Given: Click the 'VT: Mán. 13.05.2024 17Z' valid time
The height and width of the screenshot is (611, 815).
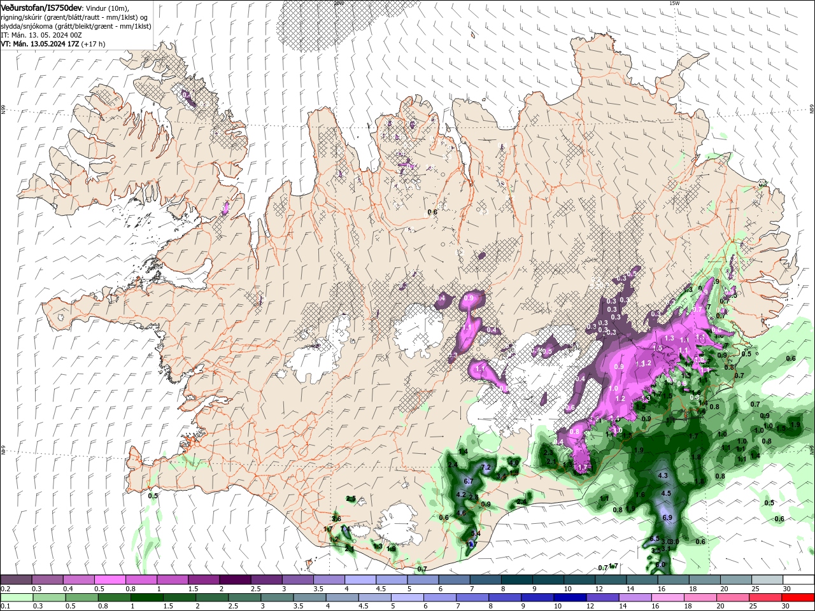Looking at the screenshot, I should coord(39,44).
